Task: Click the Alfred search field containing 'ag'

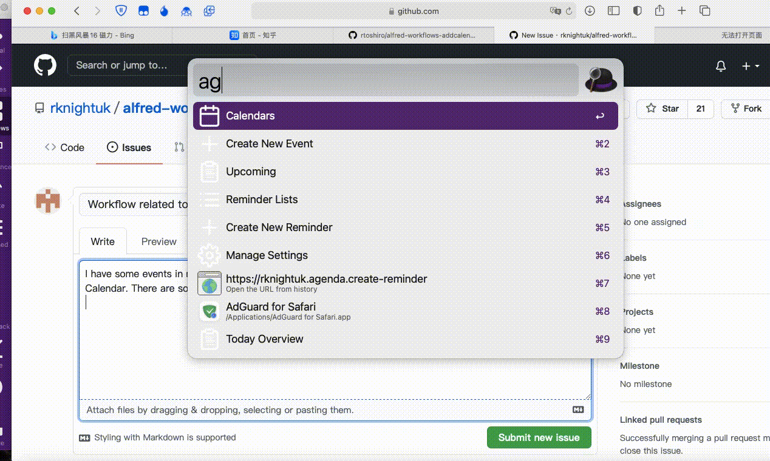Action: click(x=386, y=80)
